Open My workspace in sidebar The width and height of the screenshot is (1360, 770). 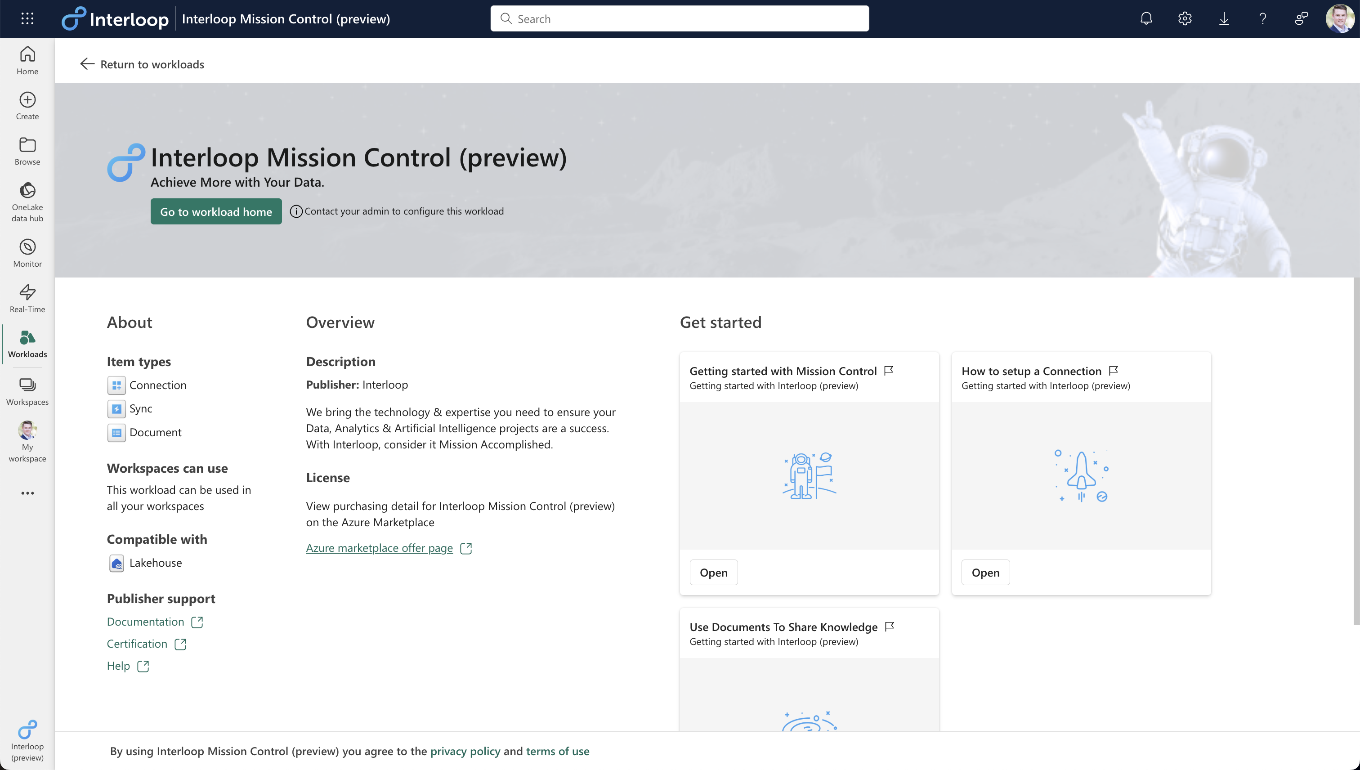pos(27,442)
